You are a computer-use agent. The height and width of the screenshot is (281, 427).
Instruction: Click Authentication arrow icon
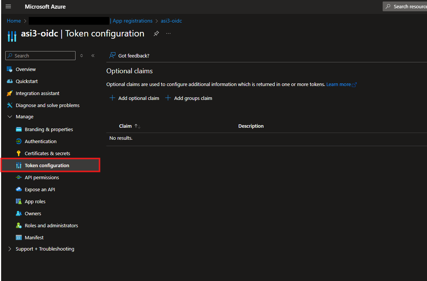point(18,141)
